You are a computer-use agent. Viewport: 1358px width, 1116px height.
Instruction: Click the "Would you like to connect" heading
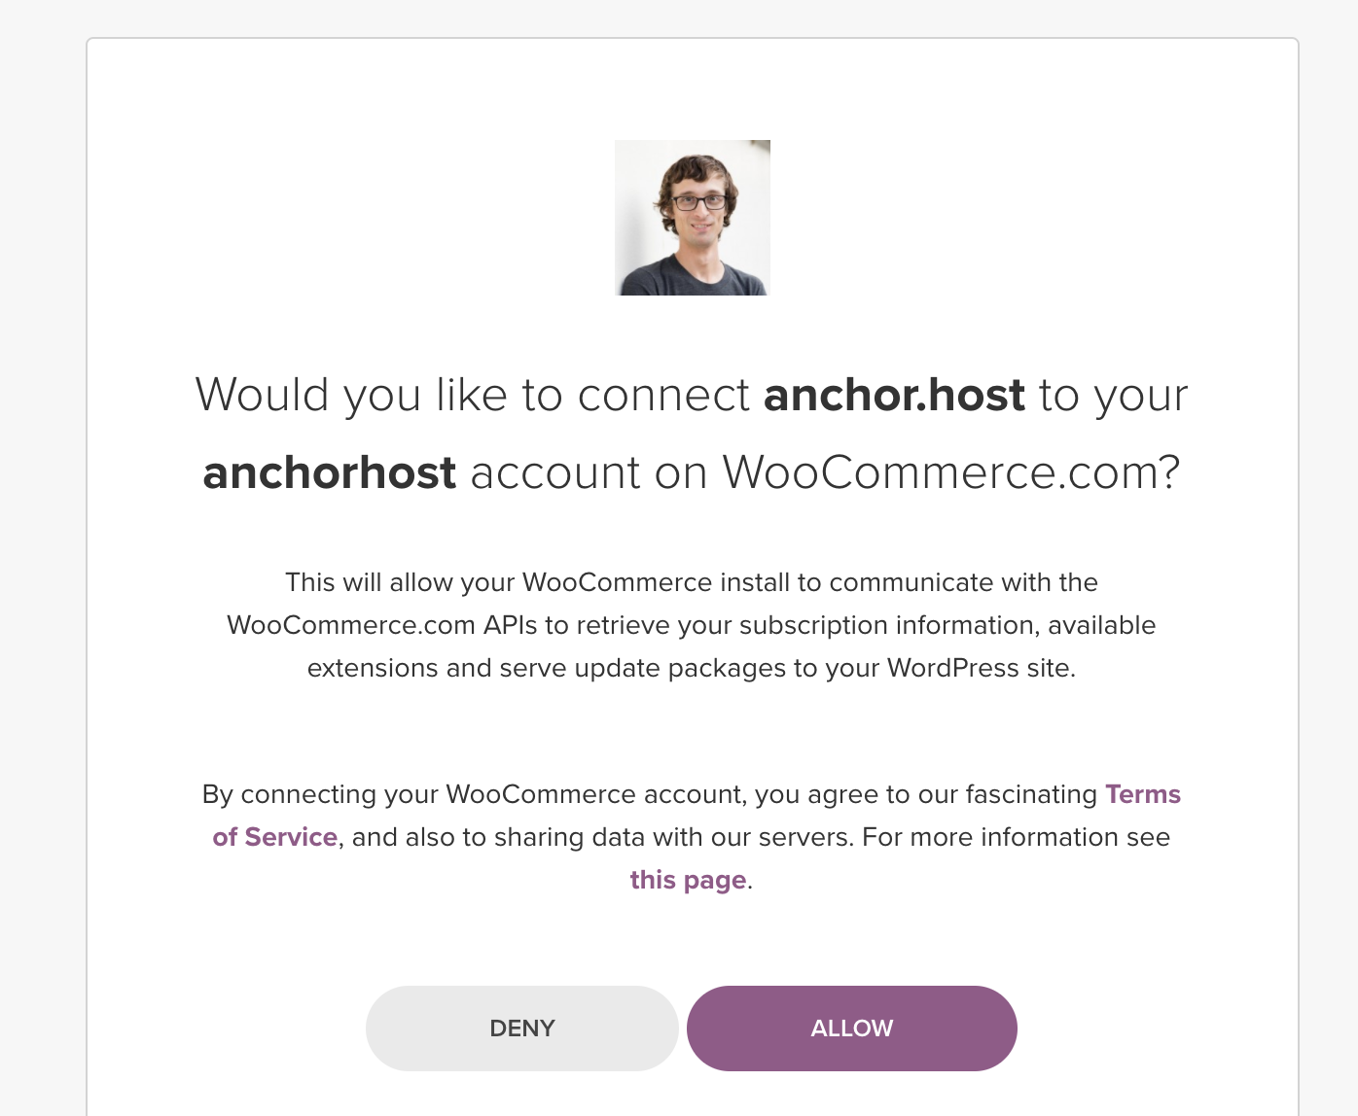coord(473,395)
